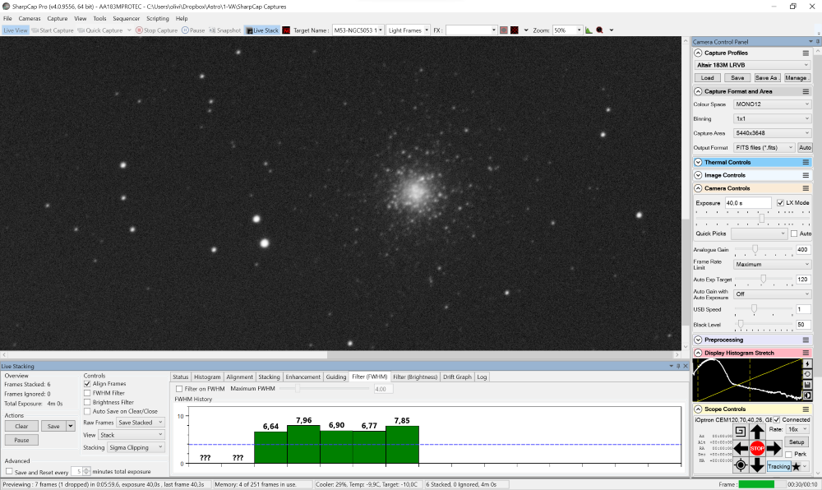Toggle the LX Mode checkbox
The image size is (822, 490).
pos(780,202)
